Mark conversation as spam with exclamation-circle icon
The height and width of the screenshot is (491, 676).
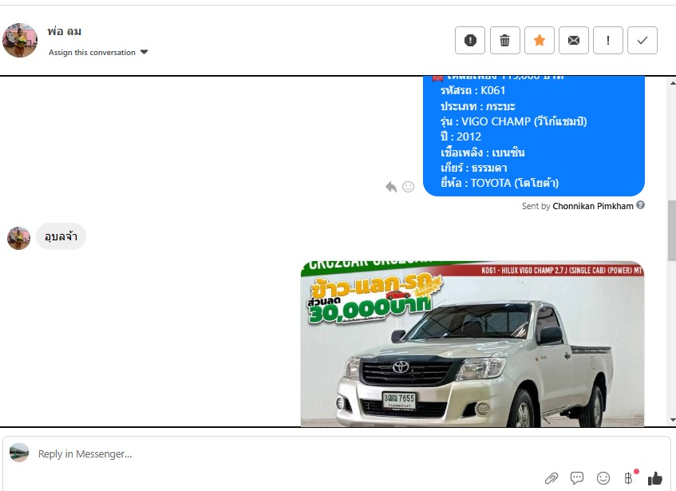[470, 40]
